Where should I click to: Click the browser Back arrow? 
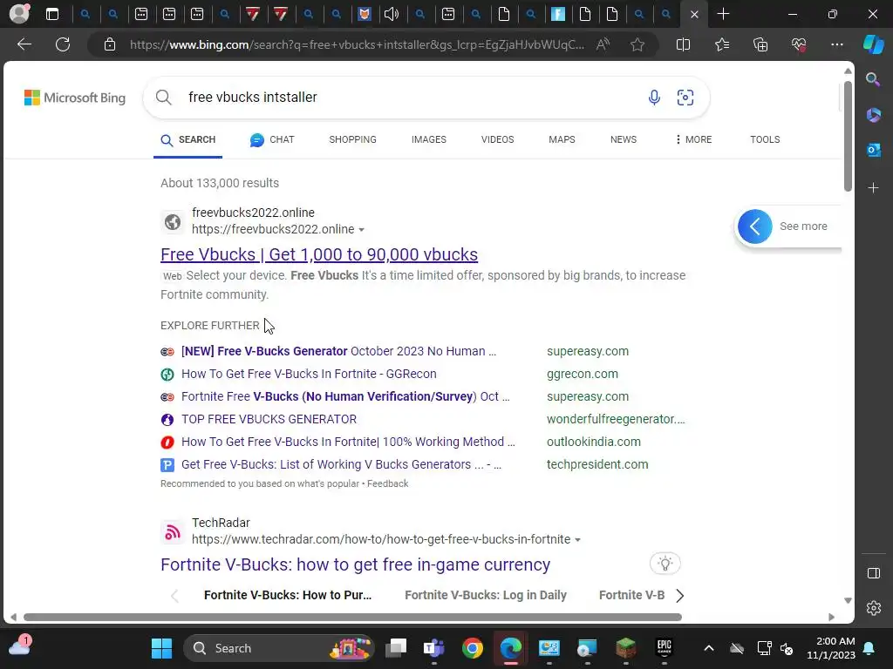tap(24, 44)
